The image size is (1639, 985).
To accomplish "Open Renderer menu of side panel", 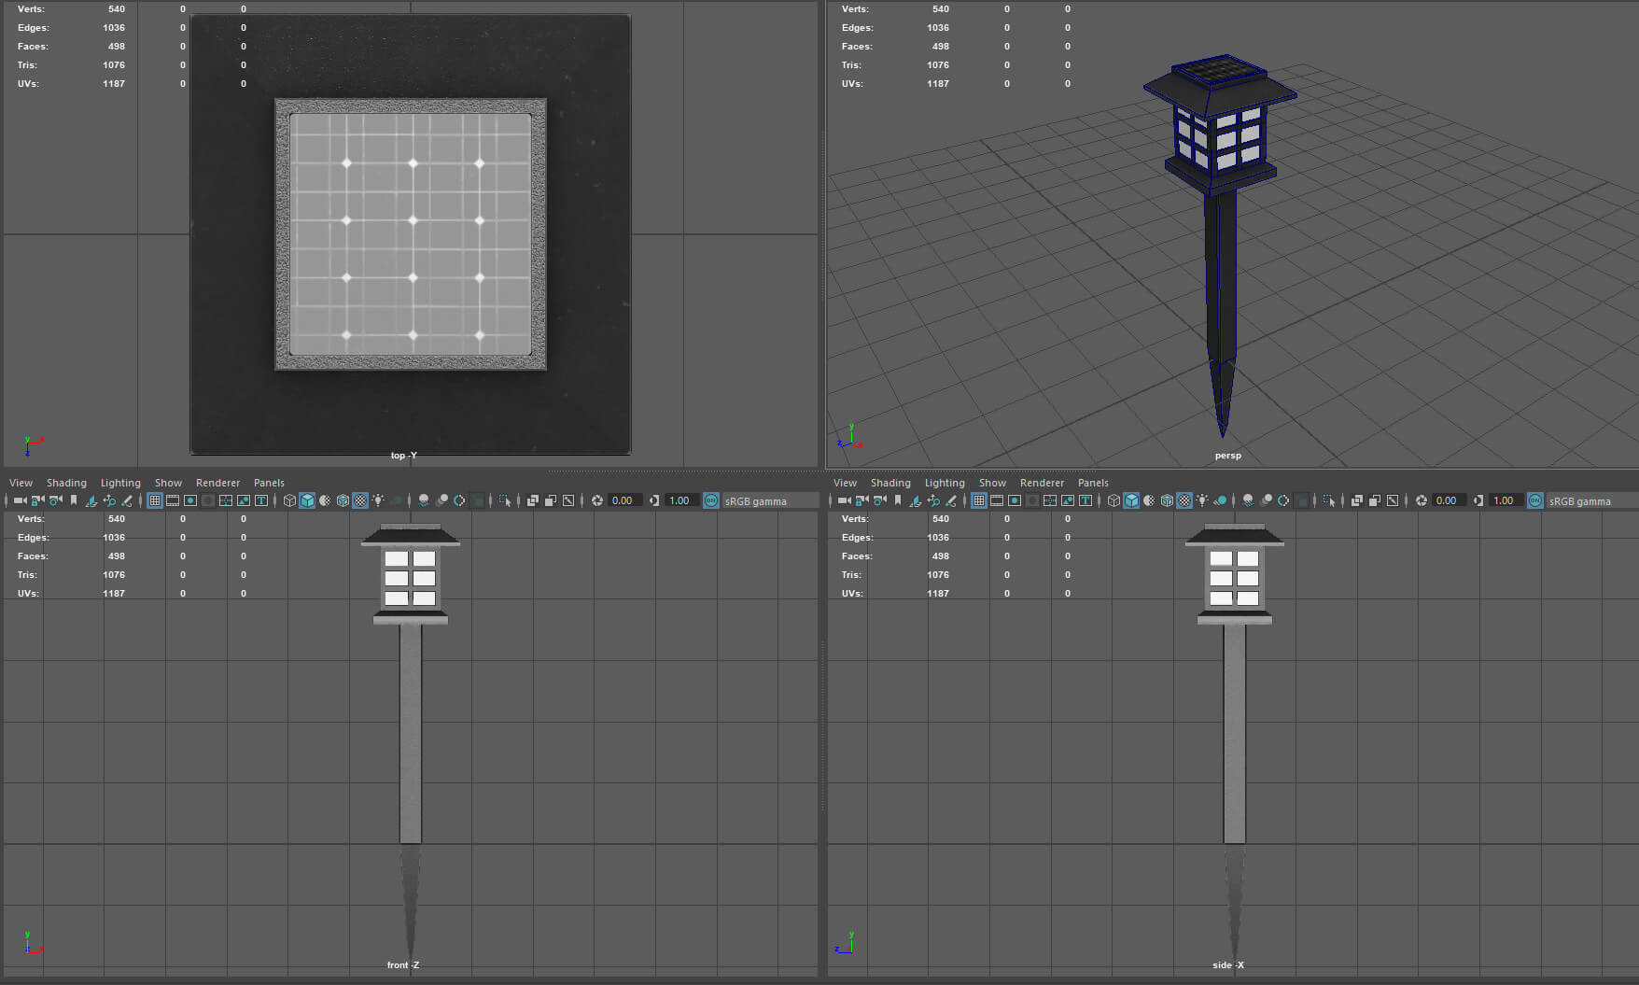I will tap(1042, 483).
